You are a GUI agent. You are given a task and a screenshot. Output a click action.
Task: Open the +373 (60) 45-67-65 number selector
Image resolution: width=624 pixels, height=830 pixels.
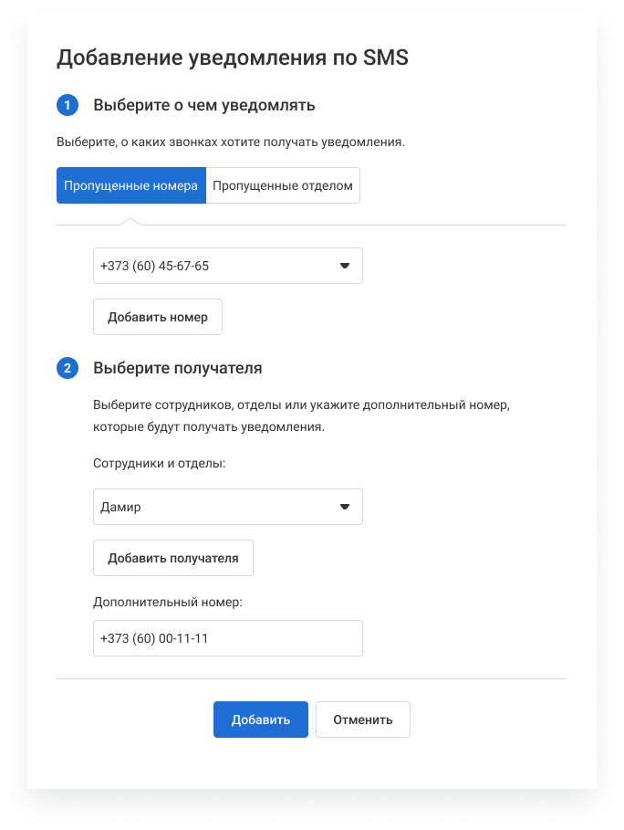(x=219, y=266)
